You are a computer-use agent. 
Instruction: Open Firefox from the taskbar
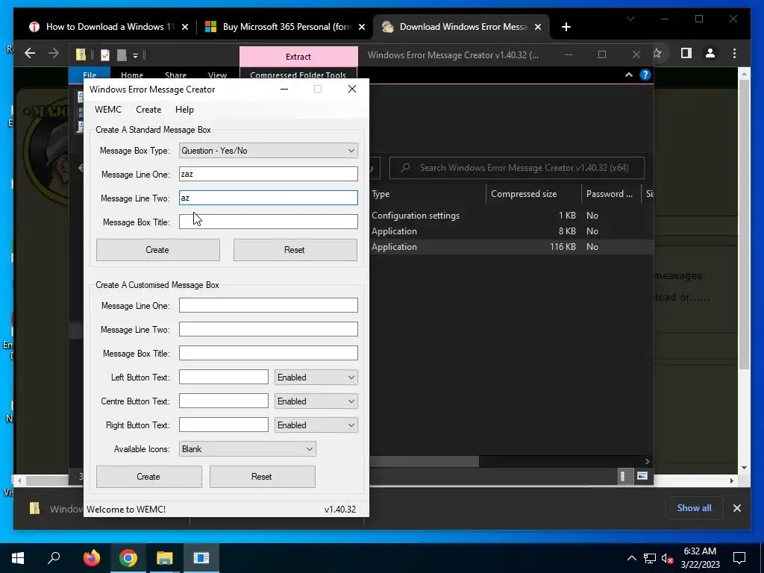coord(91,558)
